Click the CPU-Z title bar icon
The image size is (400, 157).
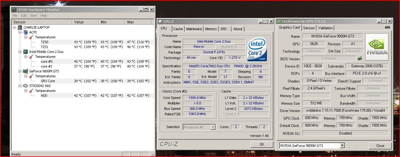click(160, 21)
